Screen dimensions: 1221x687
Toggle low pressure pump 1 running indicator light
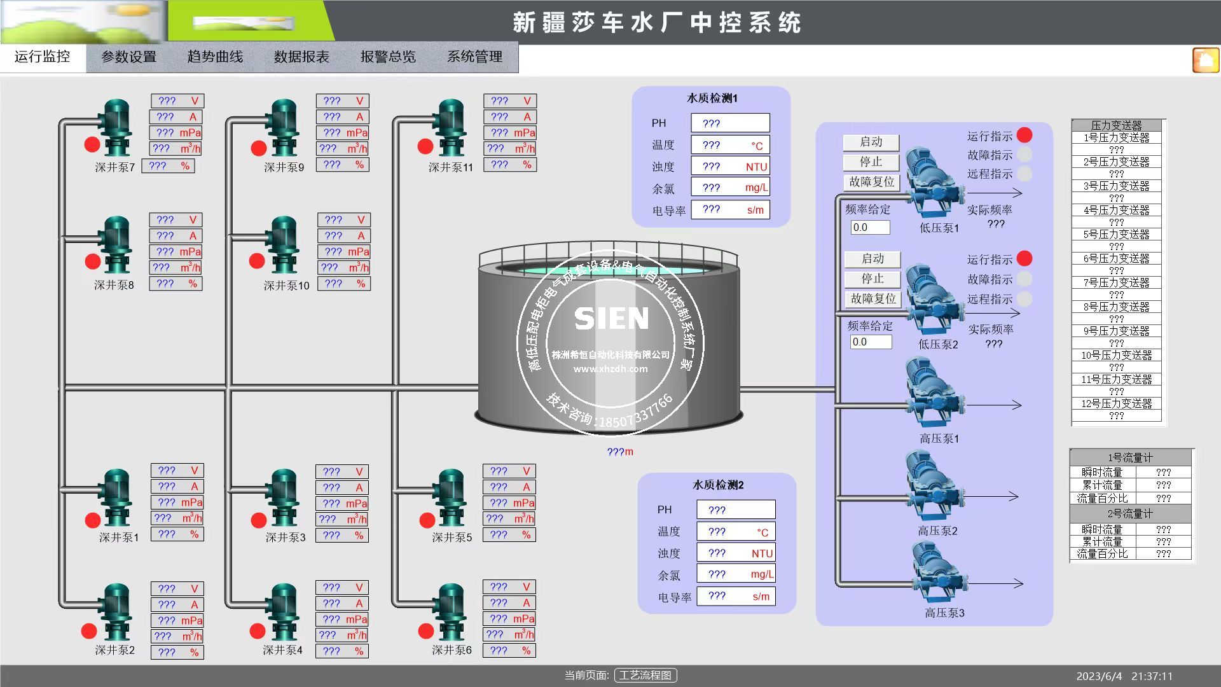(1024, 135)
